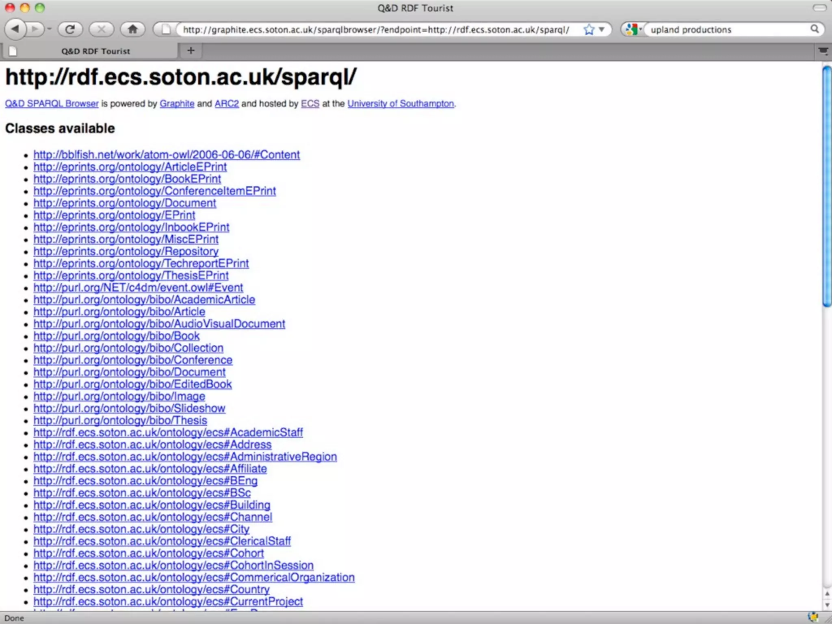The image size is (832, 624).
Task: Go to Home page icon
Action: pos(132,29)
